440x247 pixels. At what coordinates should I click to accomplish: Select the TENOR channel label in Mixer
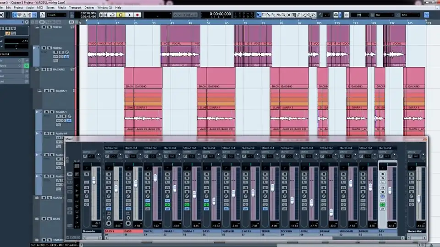pos(270,231)
